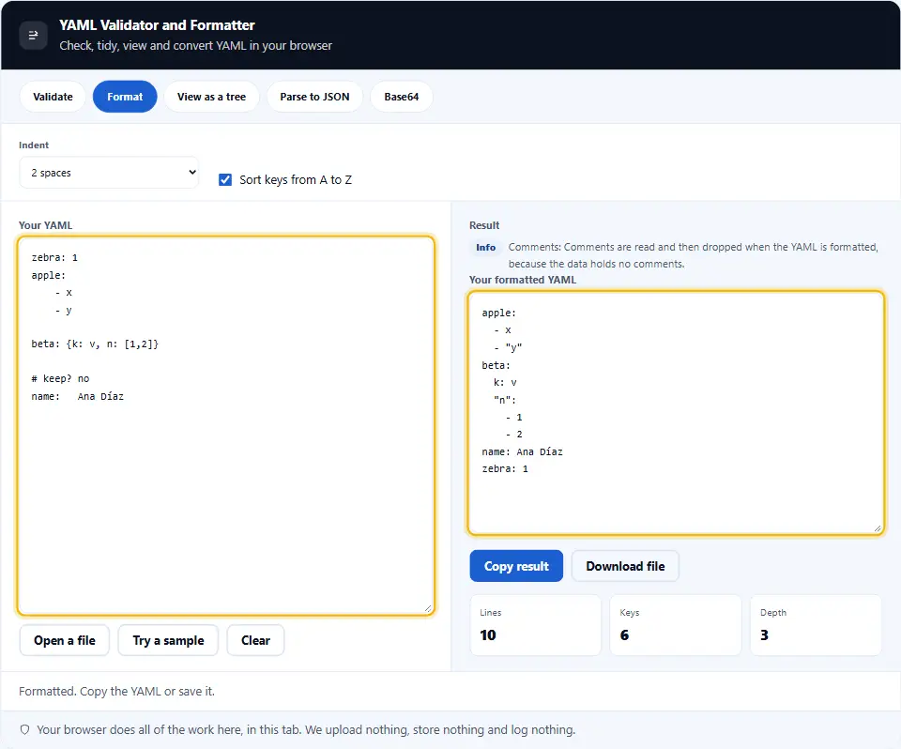Image resolution: width=901 pixels, height=749 pixels.
Task: Click the Copy result button
Action: point(516,566)
